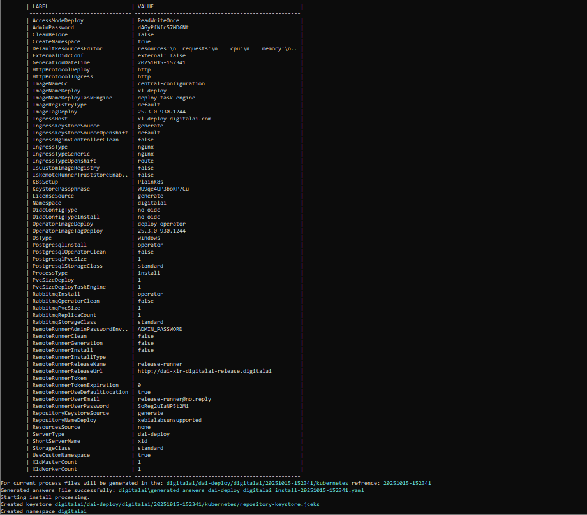The height and width of the screenshot is (515, 587).
Task: Select the K8sSetup value PlainK8s
Action: (x=150, y=182)
